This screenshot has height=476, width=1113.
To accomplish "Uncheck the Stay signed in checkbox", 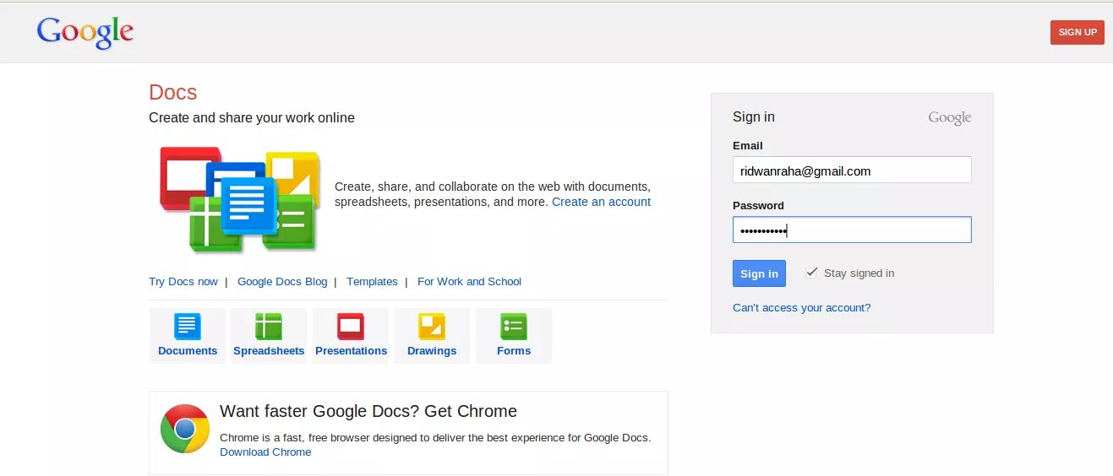I will click(x=812, y=272).
